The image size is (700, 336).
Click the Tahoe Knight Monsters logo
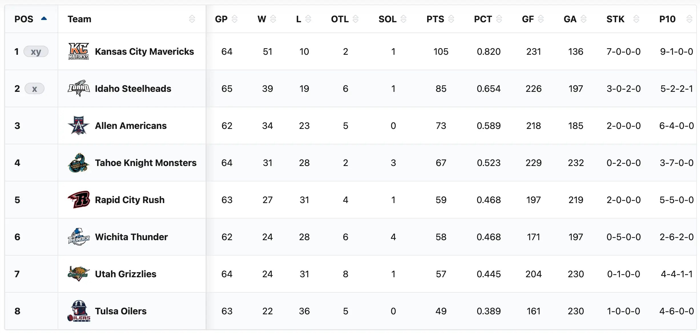78,163
